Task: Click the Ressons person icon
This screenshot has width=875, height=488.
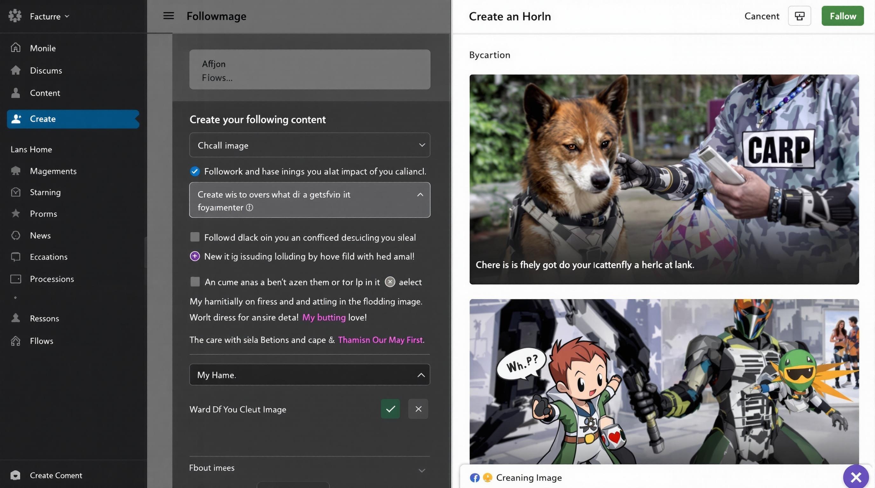Action: 16,318
